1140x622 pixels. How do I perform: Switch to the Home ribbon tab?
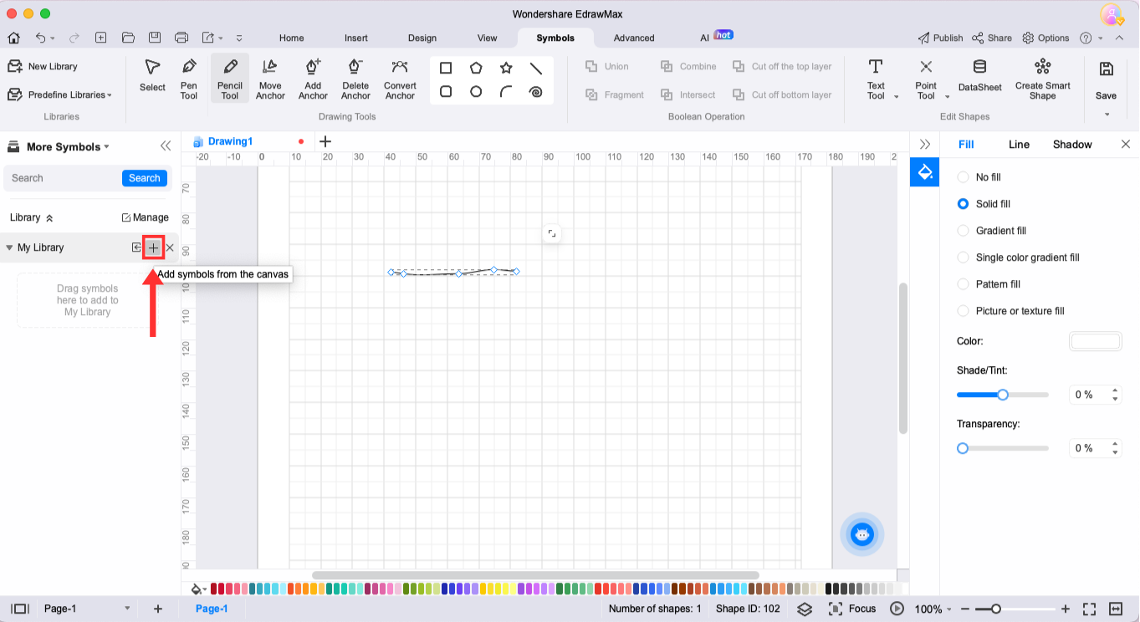(x=292, y=38)
